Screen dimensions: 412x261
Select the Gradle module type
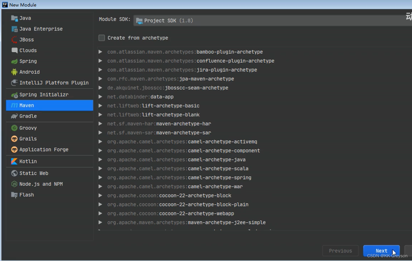click(x=49, y=116)
